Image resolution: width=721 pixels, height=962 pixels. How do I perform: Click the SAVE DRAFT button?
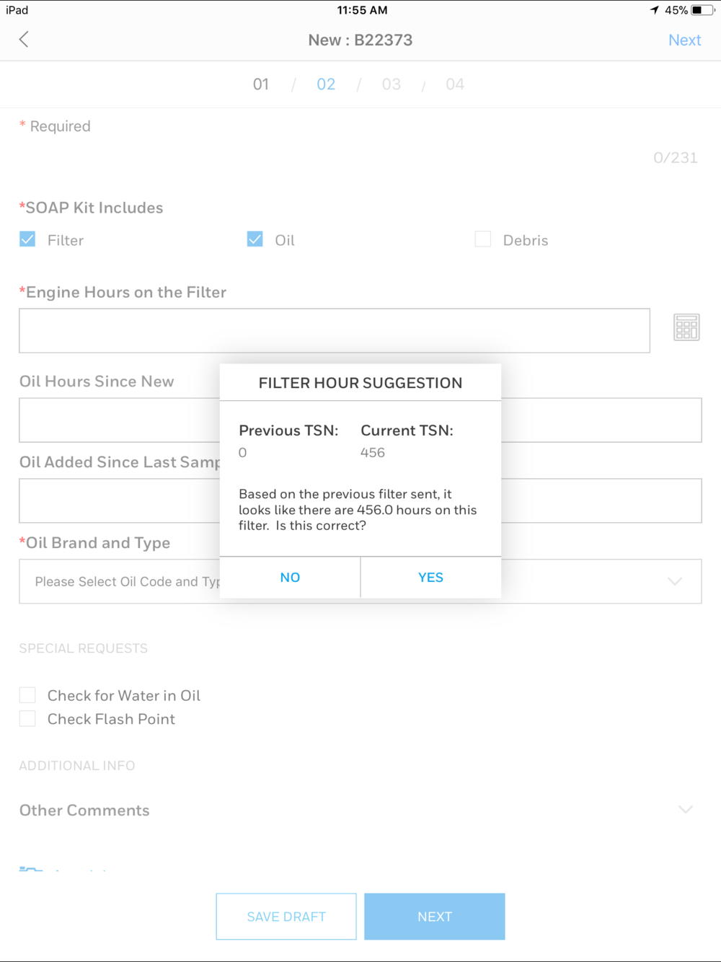286,917
